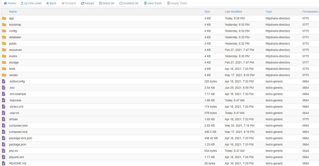319x166 pixels.
Task: Click the Home toolbar icon
Action: pyautogui.click(x=5, y=3)
